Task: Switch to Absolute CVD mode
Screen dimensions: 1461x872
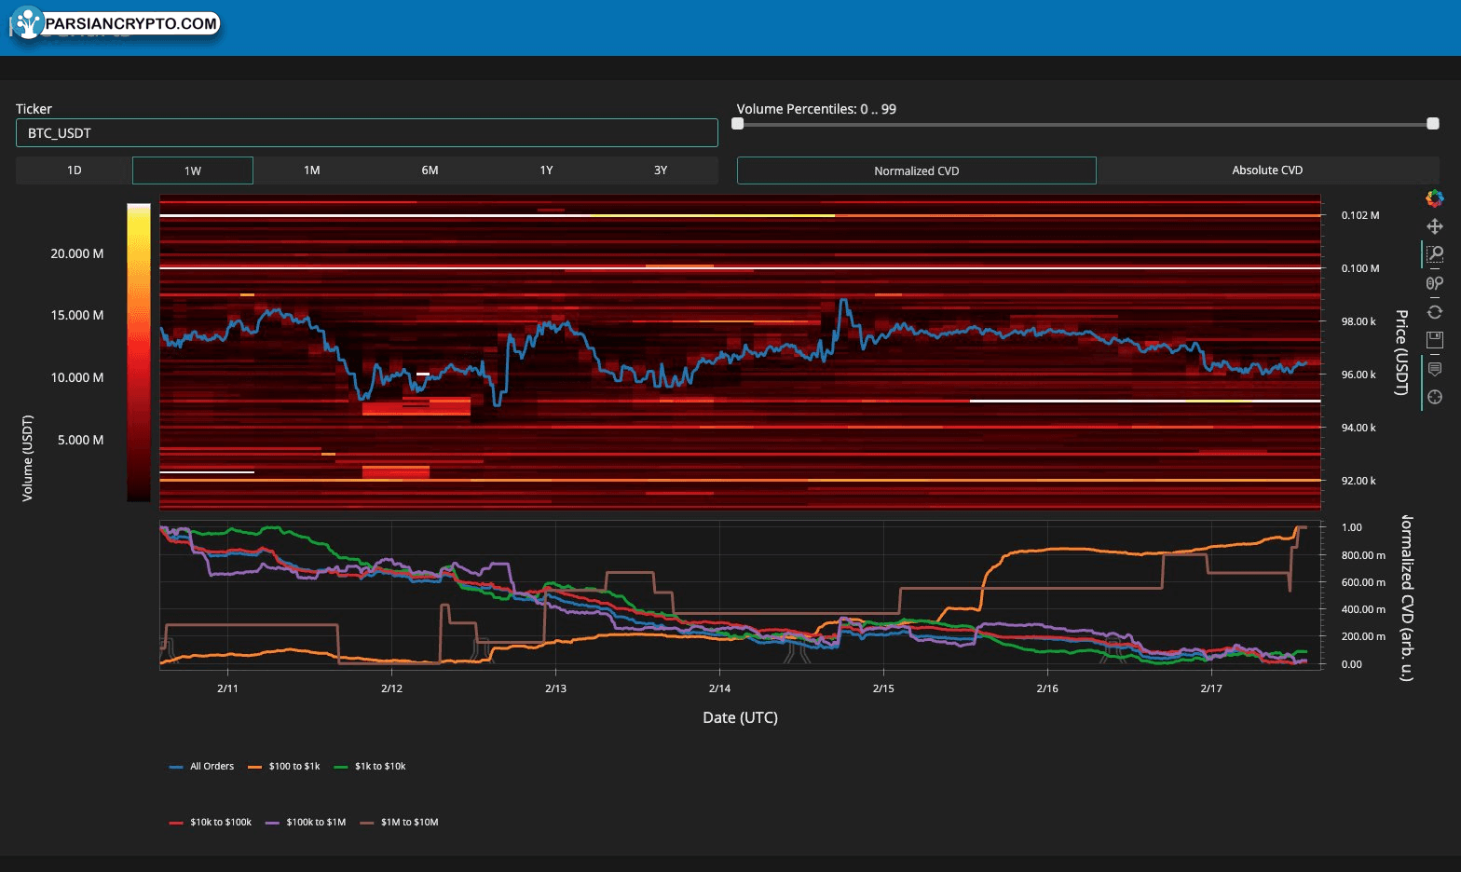Action: coord(1267,170)
